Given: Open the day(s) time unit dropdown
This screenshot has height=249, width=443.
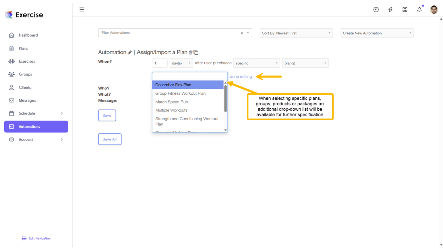Looking at the screenshot, I should (181, 63).
